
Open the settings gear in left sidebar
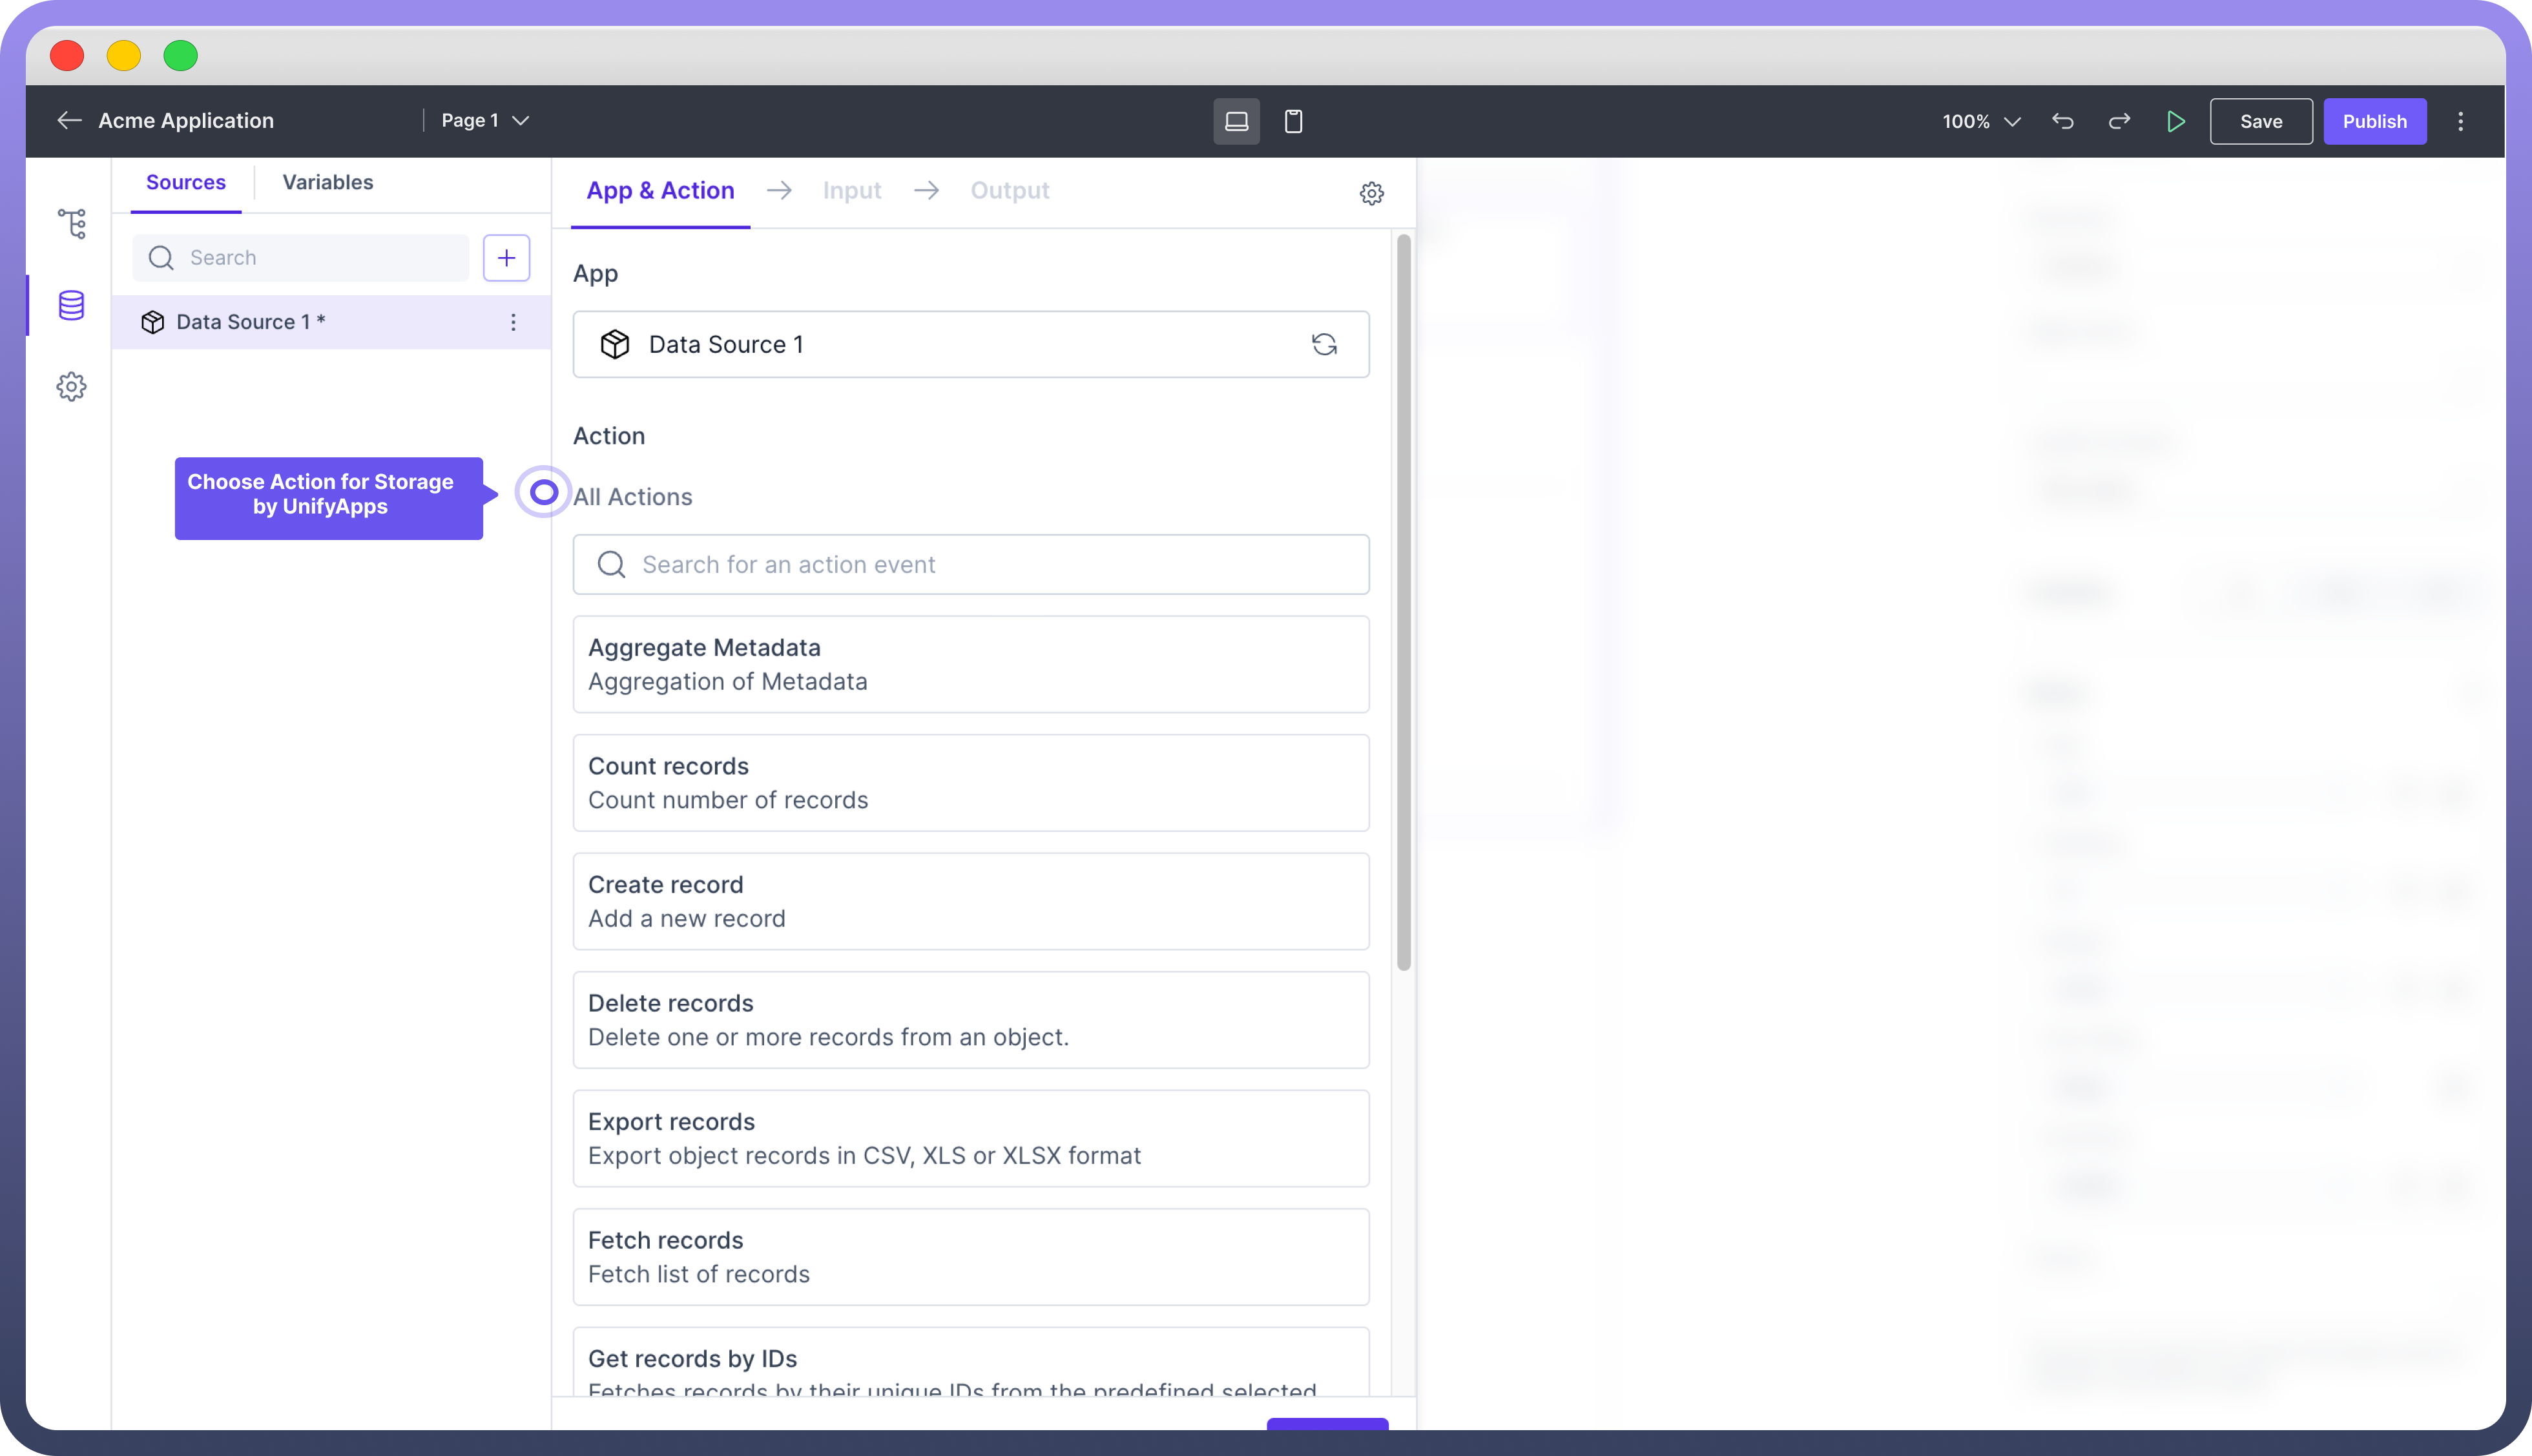tap(71, 386)
